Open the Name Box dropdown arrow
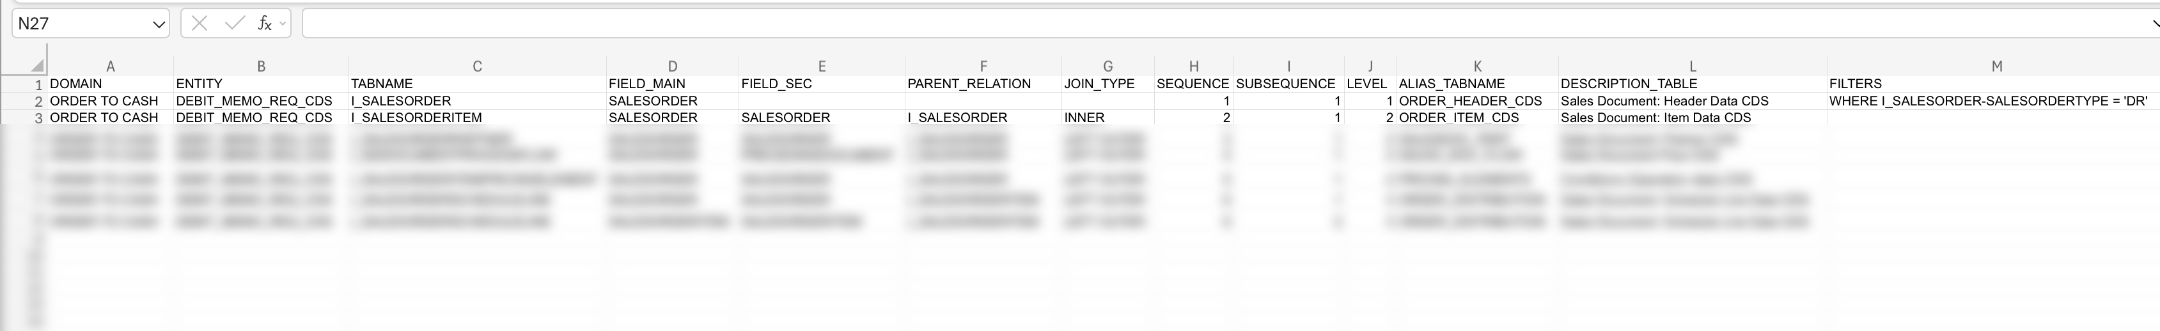 159,24
